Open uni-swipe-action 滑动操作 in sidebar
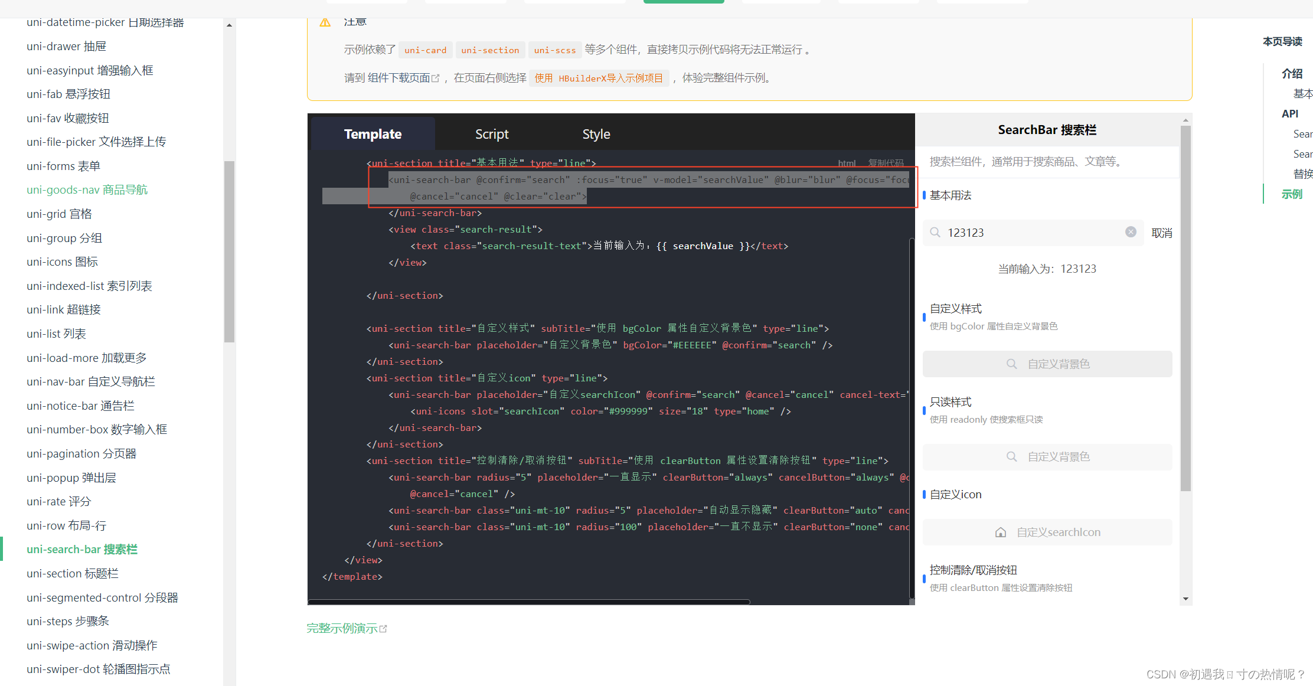The height and width of the screenshot is (686, 1313). [x=92, y=645]
